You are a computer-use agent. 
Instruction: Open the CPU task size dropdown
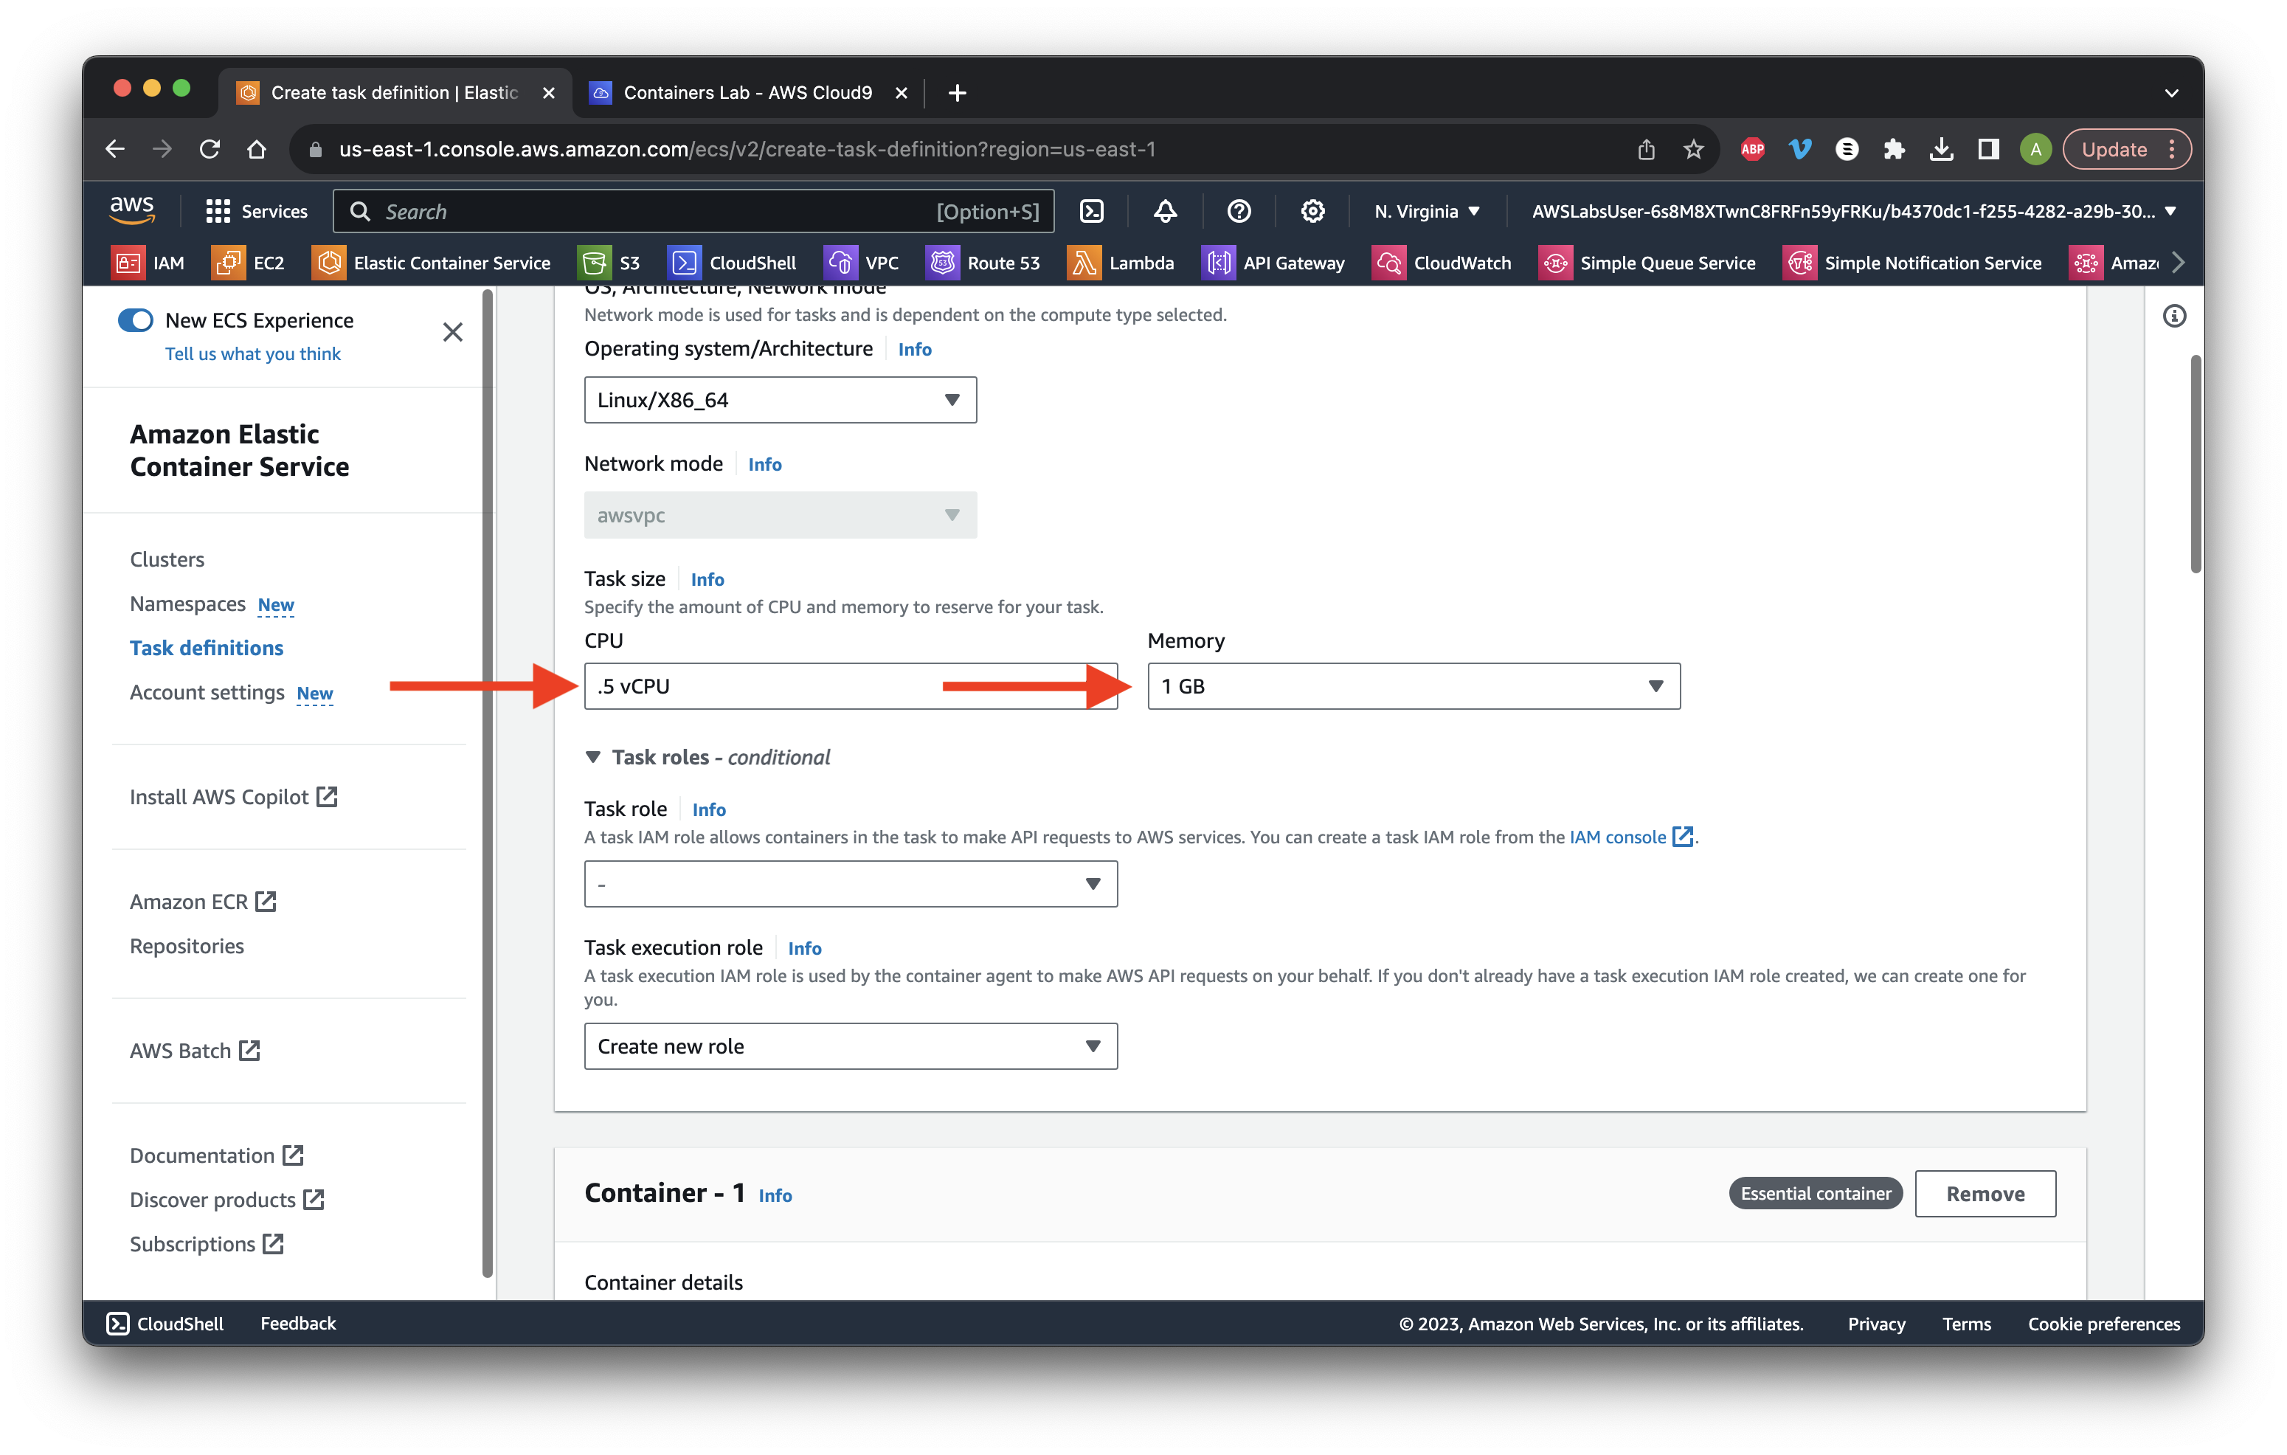coord(850,685)
